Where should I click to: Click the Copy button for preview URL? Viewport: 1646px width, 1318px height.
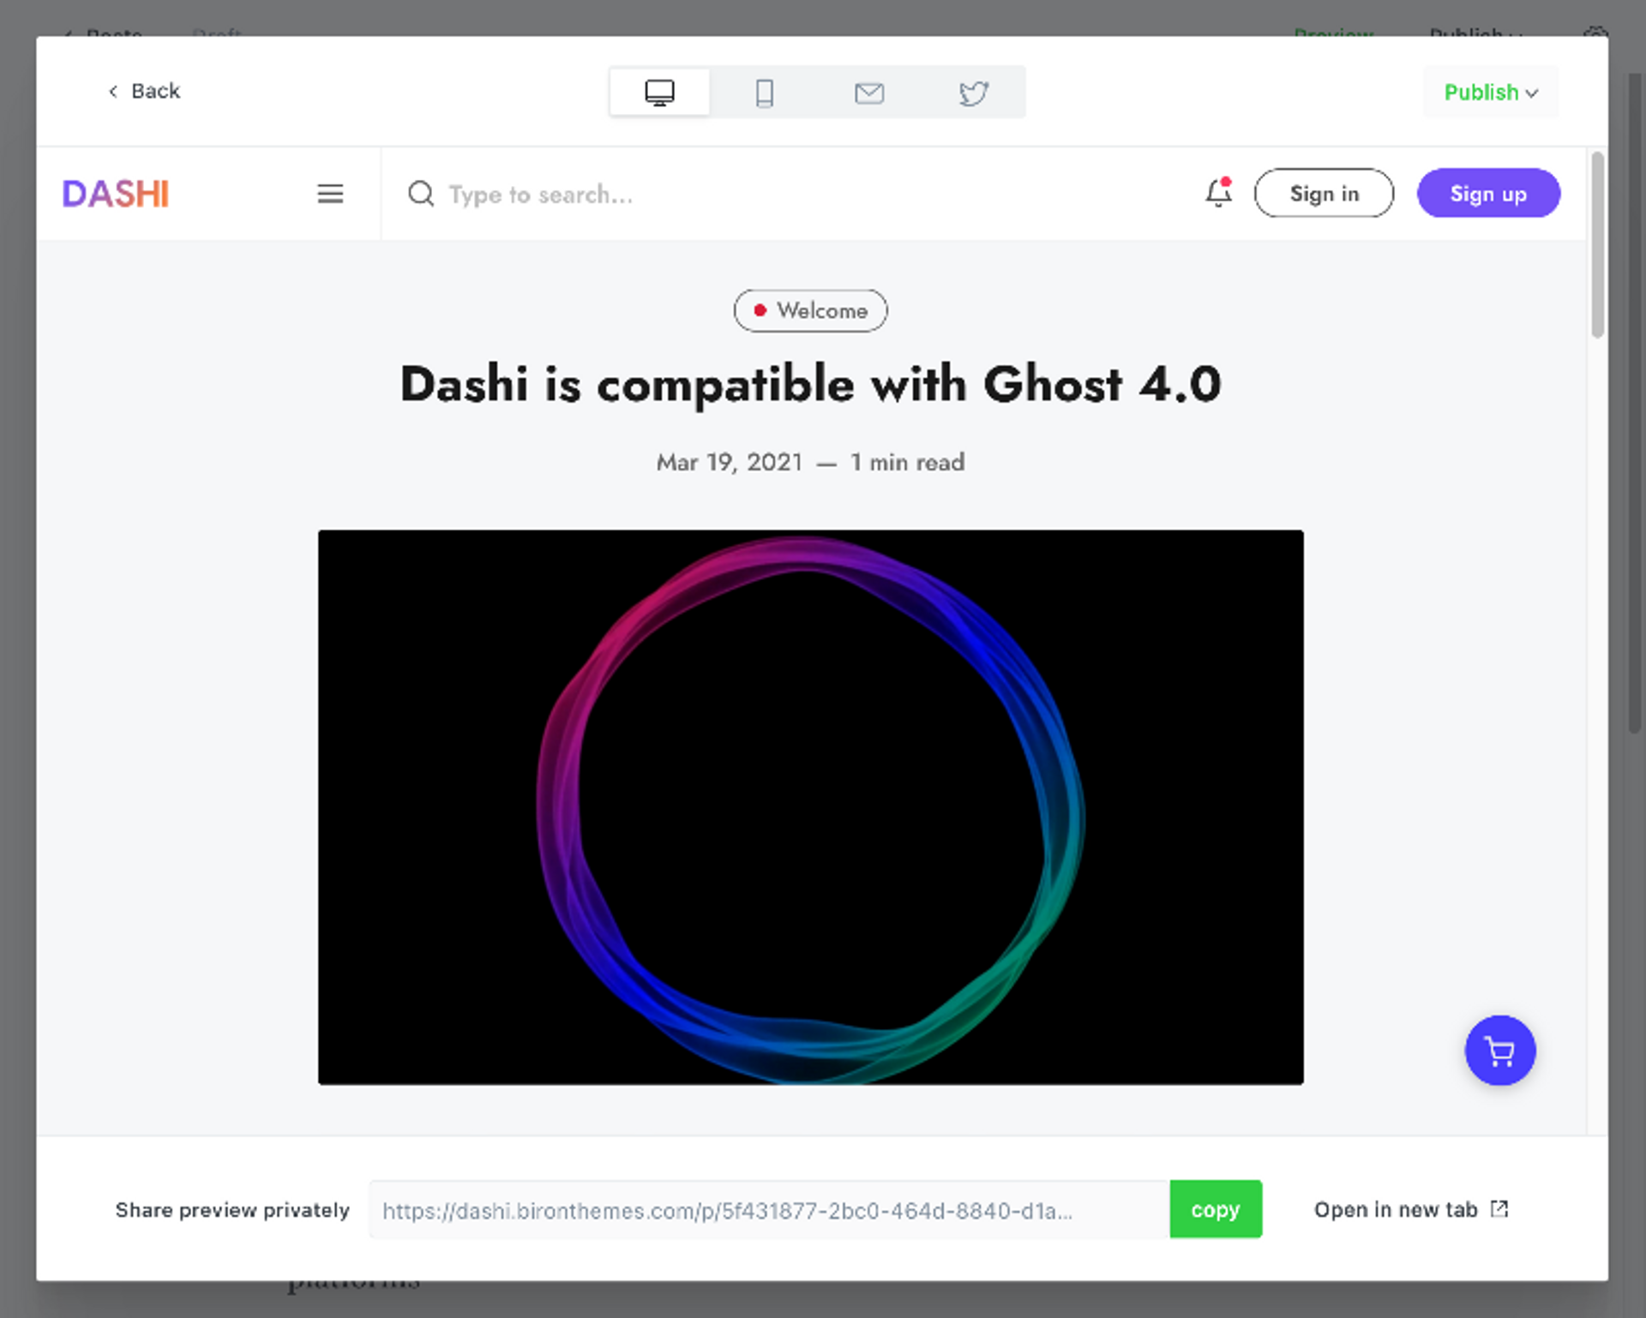[1214, 1207]
